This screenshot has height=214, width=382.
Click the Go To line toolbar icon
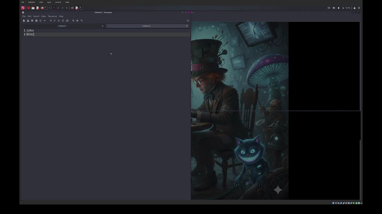pos(81,21)
